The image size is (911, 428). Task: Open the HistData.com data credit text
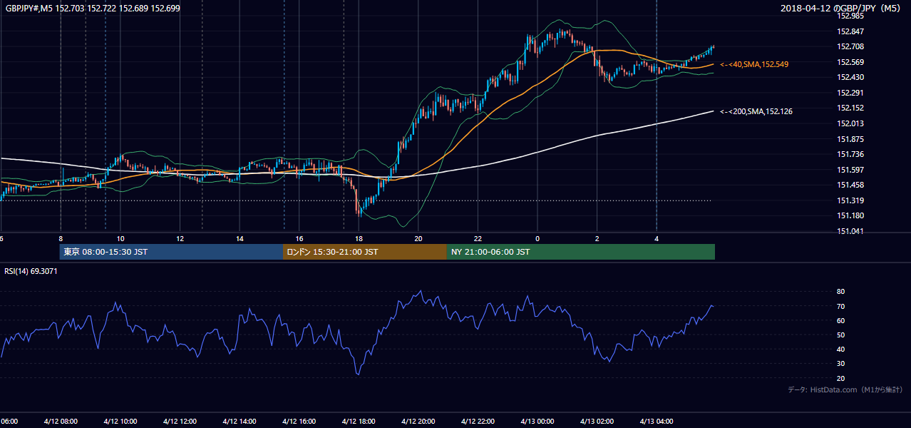[845, 389]
